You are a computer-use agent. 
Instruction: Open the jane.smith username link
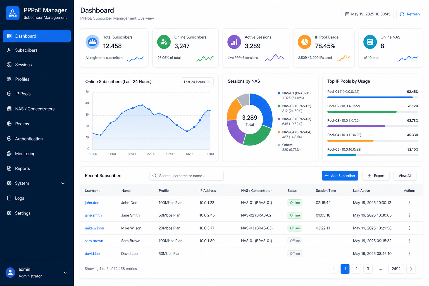[x=93, y=215]
